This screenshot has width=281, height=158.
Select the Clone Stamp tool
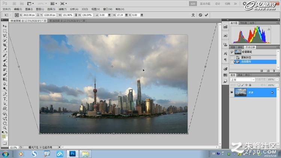(4, 65)
